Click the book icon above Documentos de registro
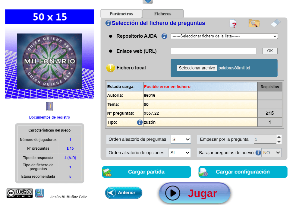The width and height of the screenshot is (296, 207). [49, 107]
